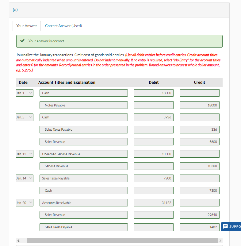Screen dimensions: 241x246
Task: Click the green checkmark icon
Action: tap(22, 41)
